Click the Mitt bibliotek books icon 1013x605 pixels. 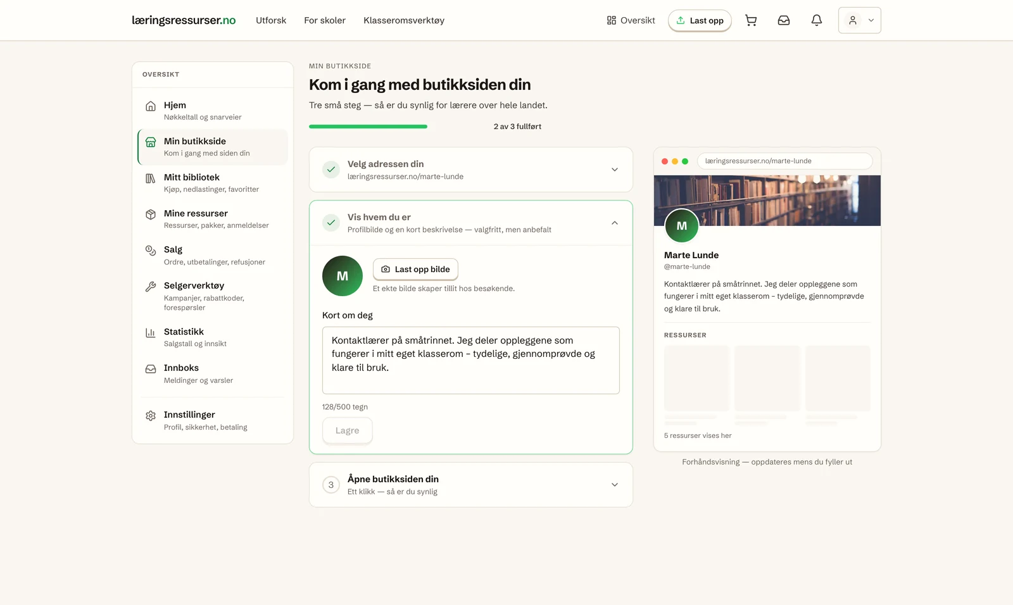(151, 178)
